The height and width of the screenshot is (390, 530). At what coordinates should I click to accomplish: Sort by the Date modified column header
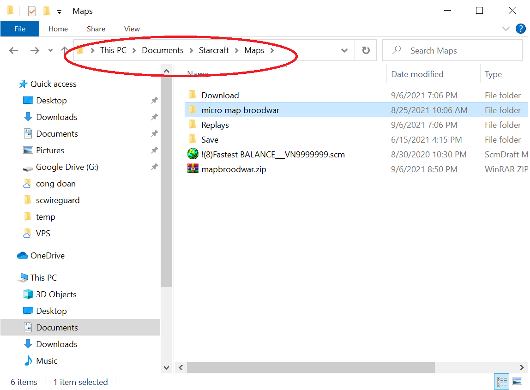point(417,74)
